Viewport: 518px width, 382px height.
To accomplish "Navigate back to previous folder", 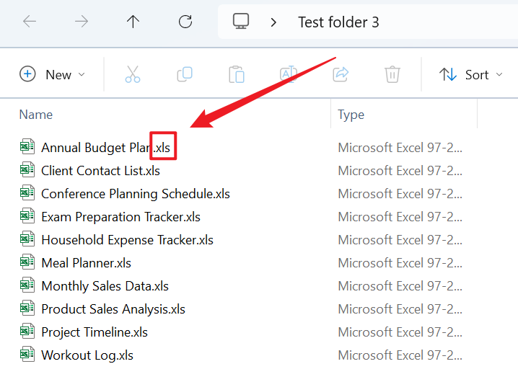I will coord(30,22).
